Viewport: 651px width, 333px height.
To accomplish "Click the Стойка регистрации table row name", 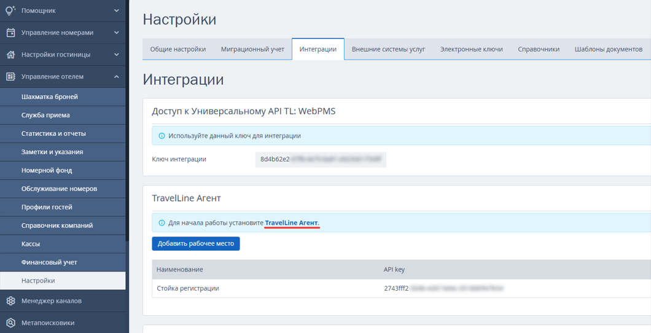I will point(188,289).
